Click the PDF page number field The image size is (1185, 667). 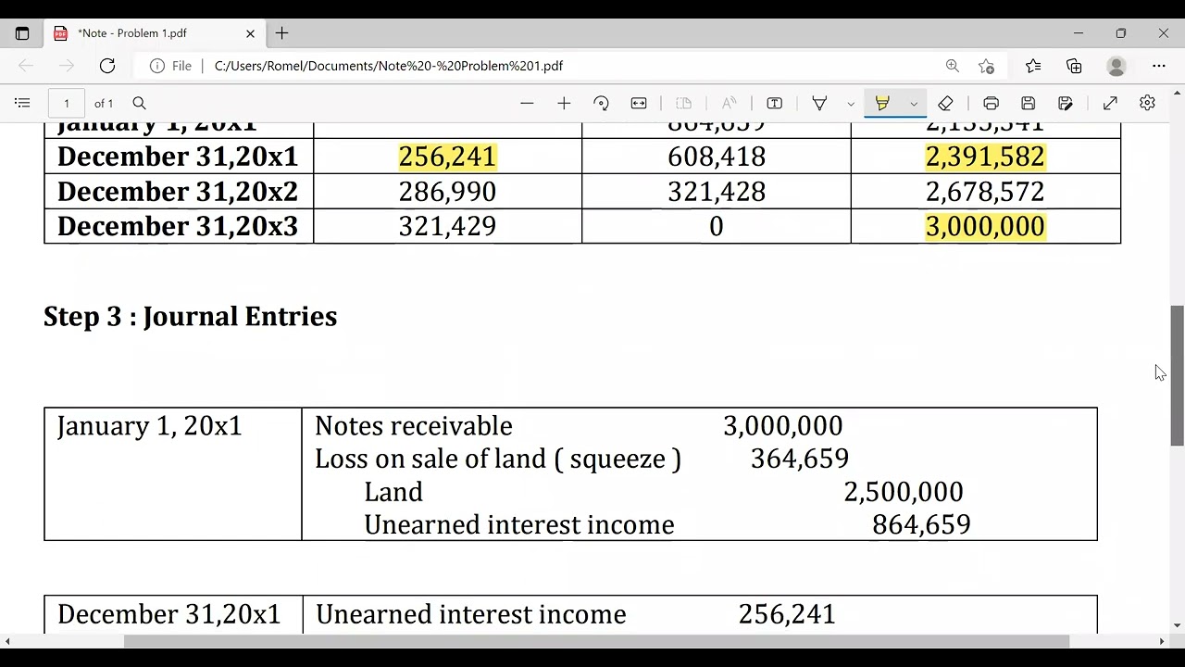[67, 103]
